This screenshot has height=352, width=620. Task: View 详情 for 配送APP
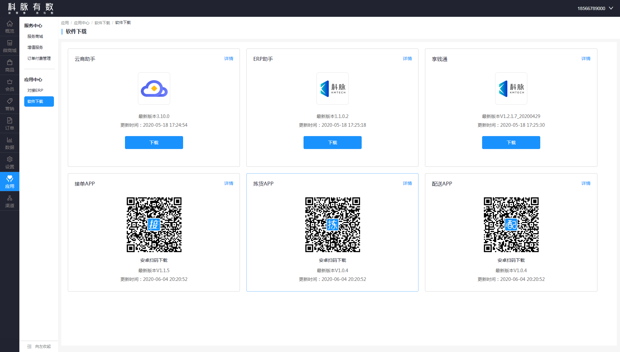586,184
